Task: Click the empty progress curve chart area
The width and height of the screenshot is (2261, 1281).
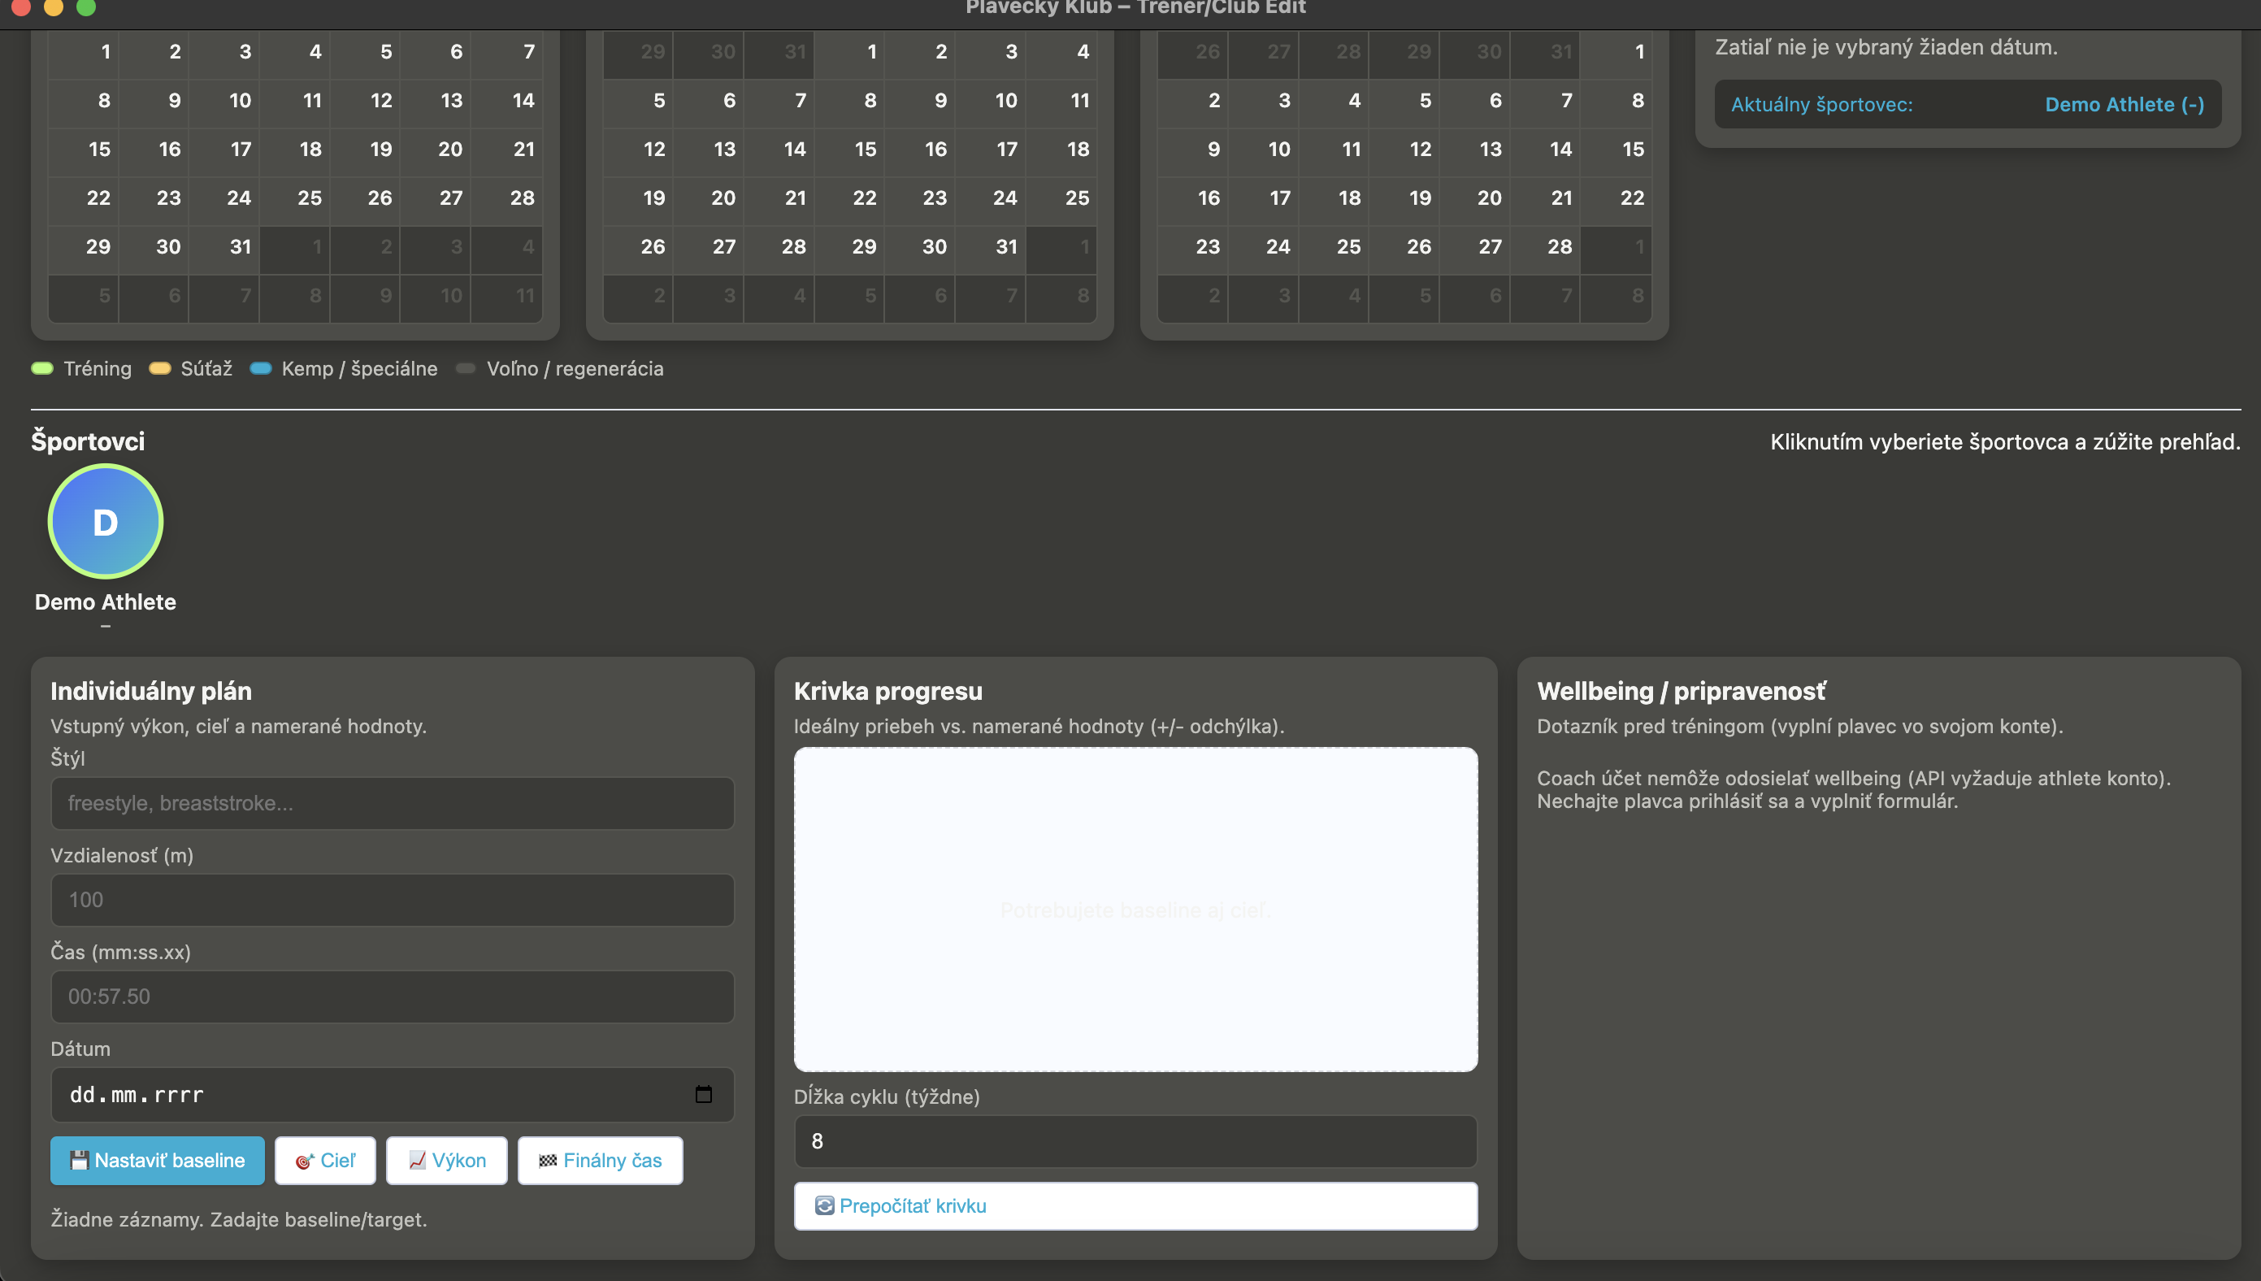Action: pyautogui.click(x=1135, y=909)
